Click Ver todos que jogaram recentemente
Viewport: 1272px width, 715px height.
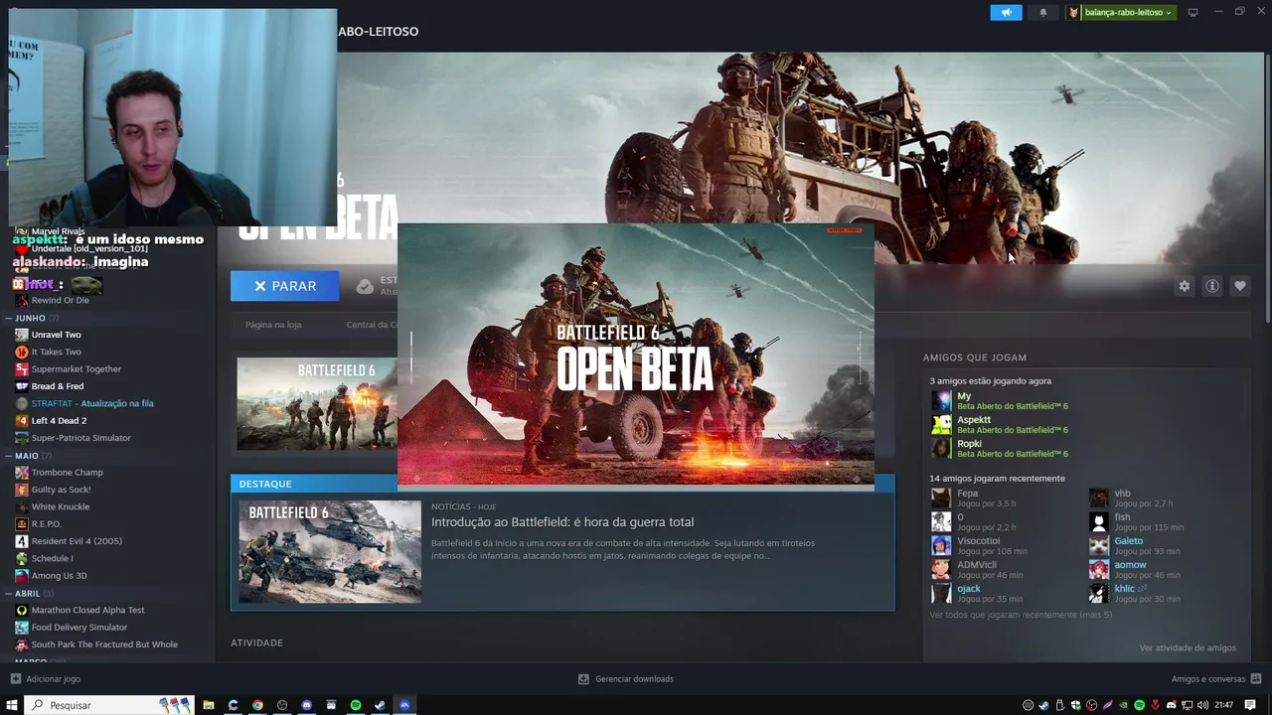pyautogui.click(x=1021, y=615)
